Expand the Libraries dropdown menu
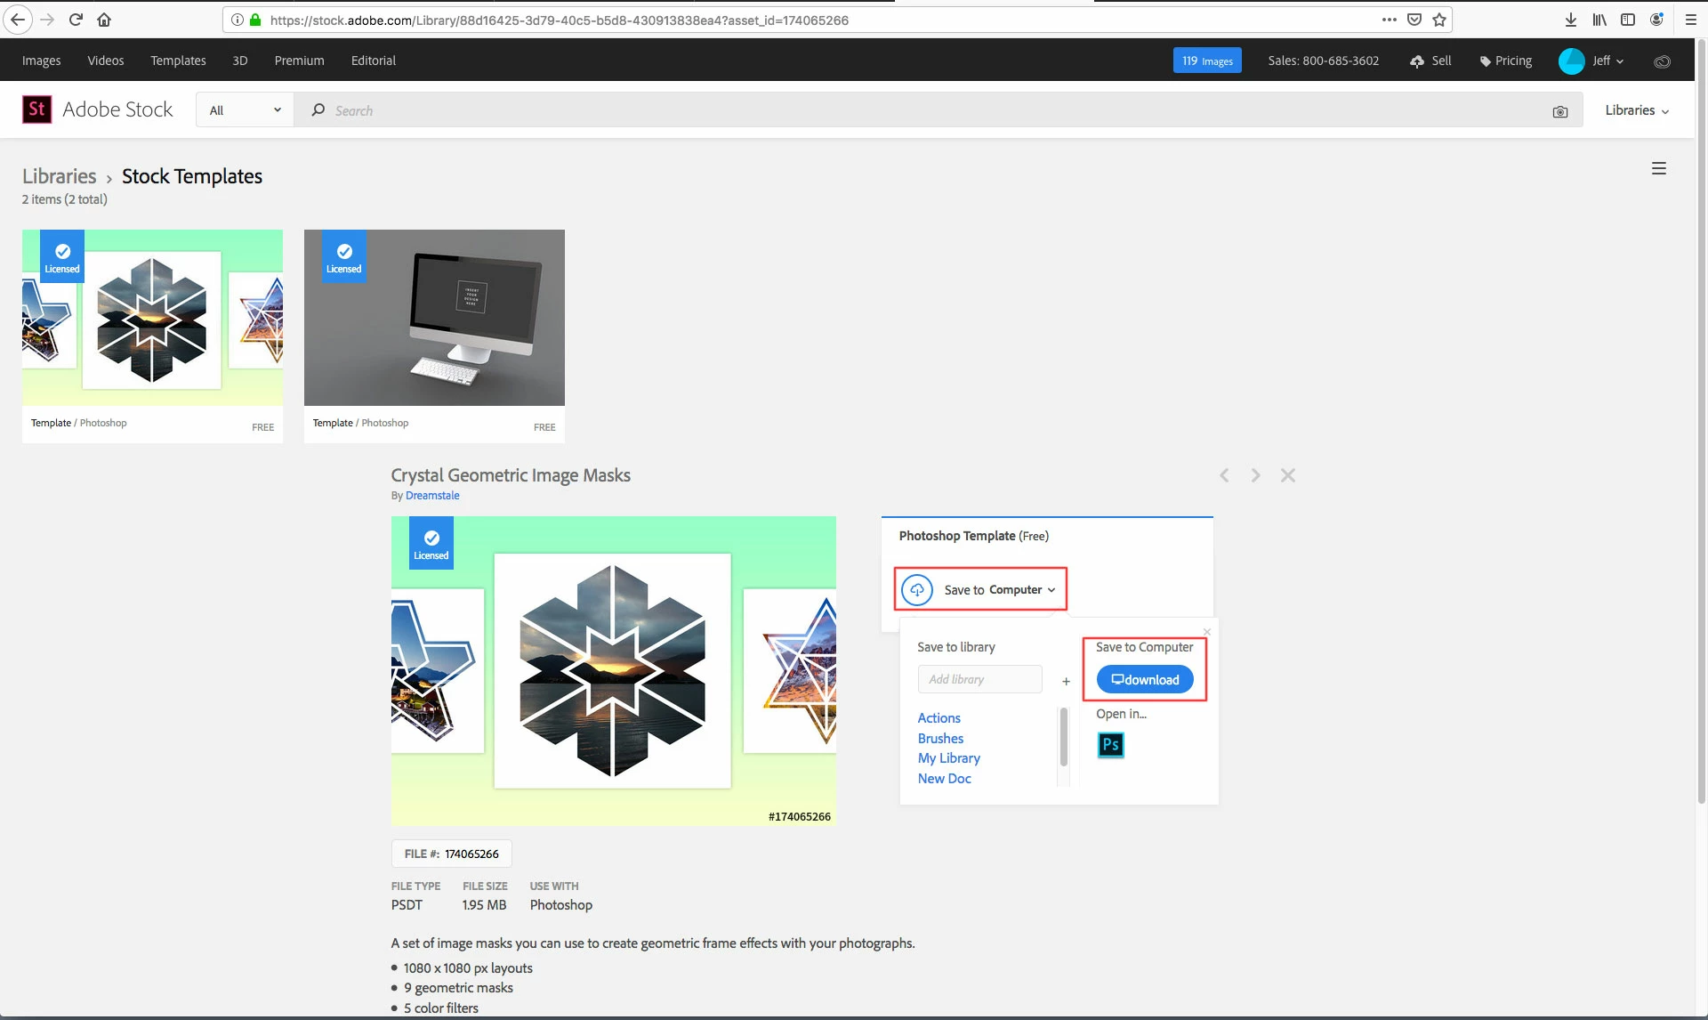 click(1636, 110)
